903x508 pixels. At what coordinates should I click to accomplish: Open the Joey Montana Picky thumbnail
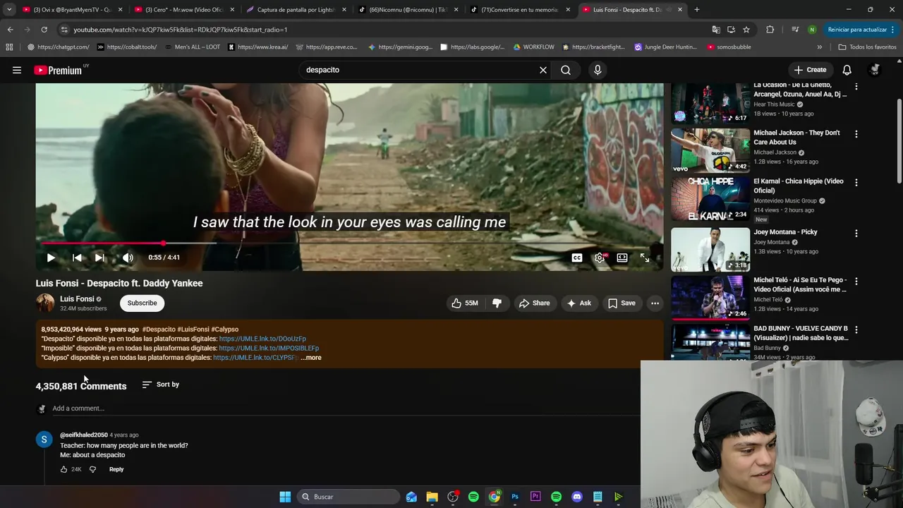(710, 249)
